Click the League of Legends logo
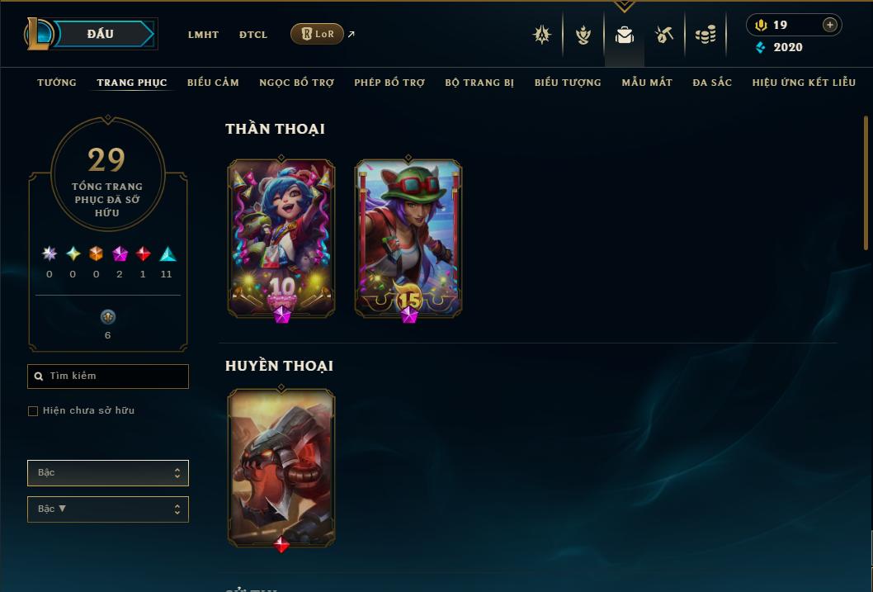This screenshot has width=873, height=592. point(38,34)
